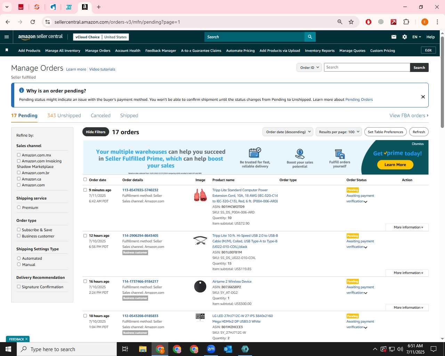Click the bookmark flag icon in nav bar

(7, 50)
